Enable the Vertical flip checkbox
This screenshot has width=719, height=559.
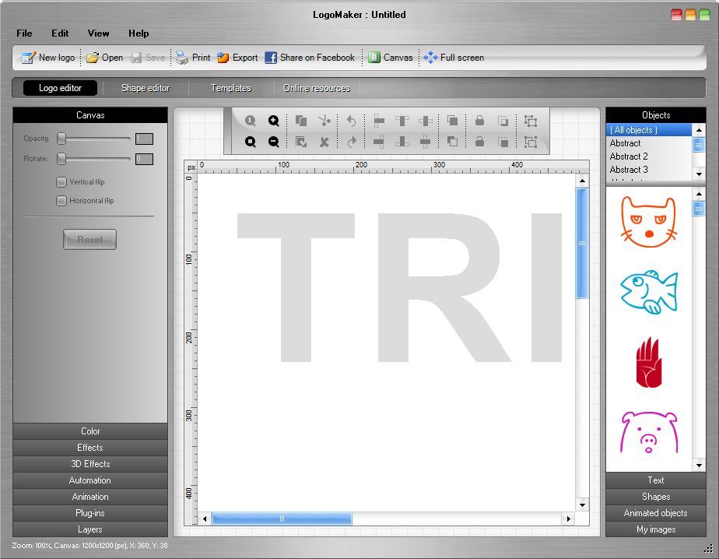pyautogui.click(x=61, y=181)
